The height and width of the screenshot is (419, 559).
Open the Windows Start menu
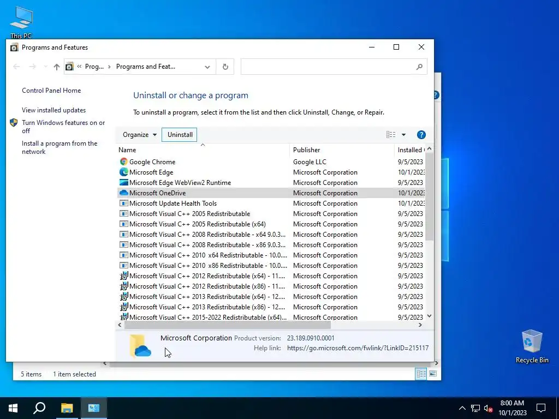(x=13, y=408)
